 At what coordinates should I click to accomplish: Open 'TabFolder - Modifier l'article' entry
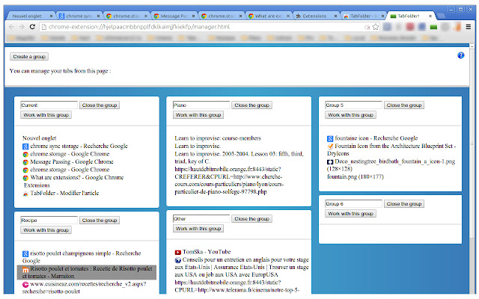pyautogui.click(x=64, y=193)
